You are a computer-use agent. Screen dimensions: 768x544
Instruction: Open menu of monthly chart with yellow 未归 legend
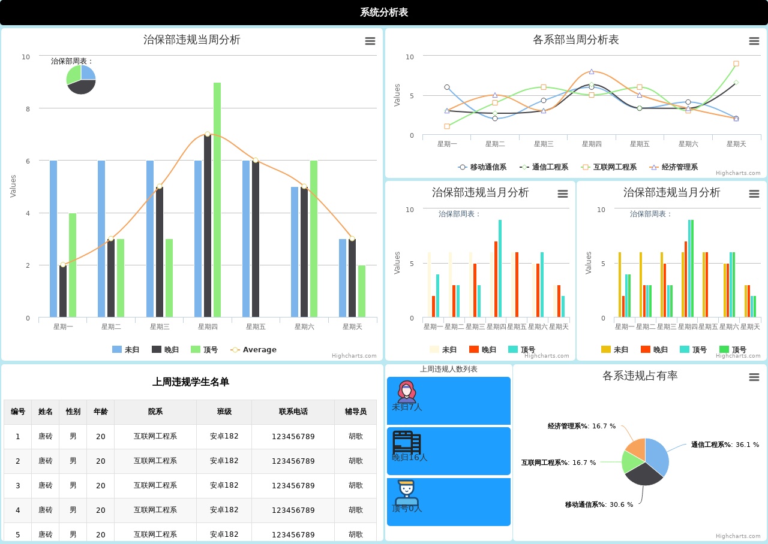[754, 194]
